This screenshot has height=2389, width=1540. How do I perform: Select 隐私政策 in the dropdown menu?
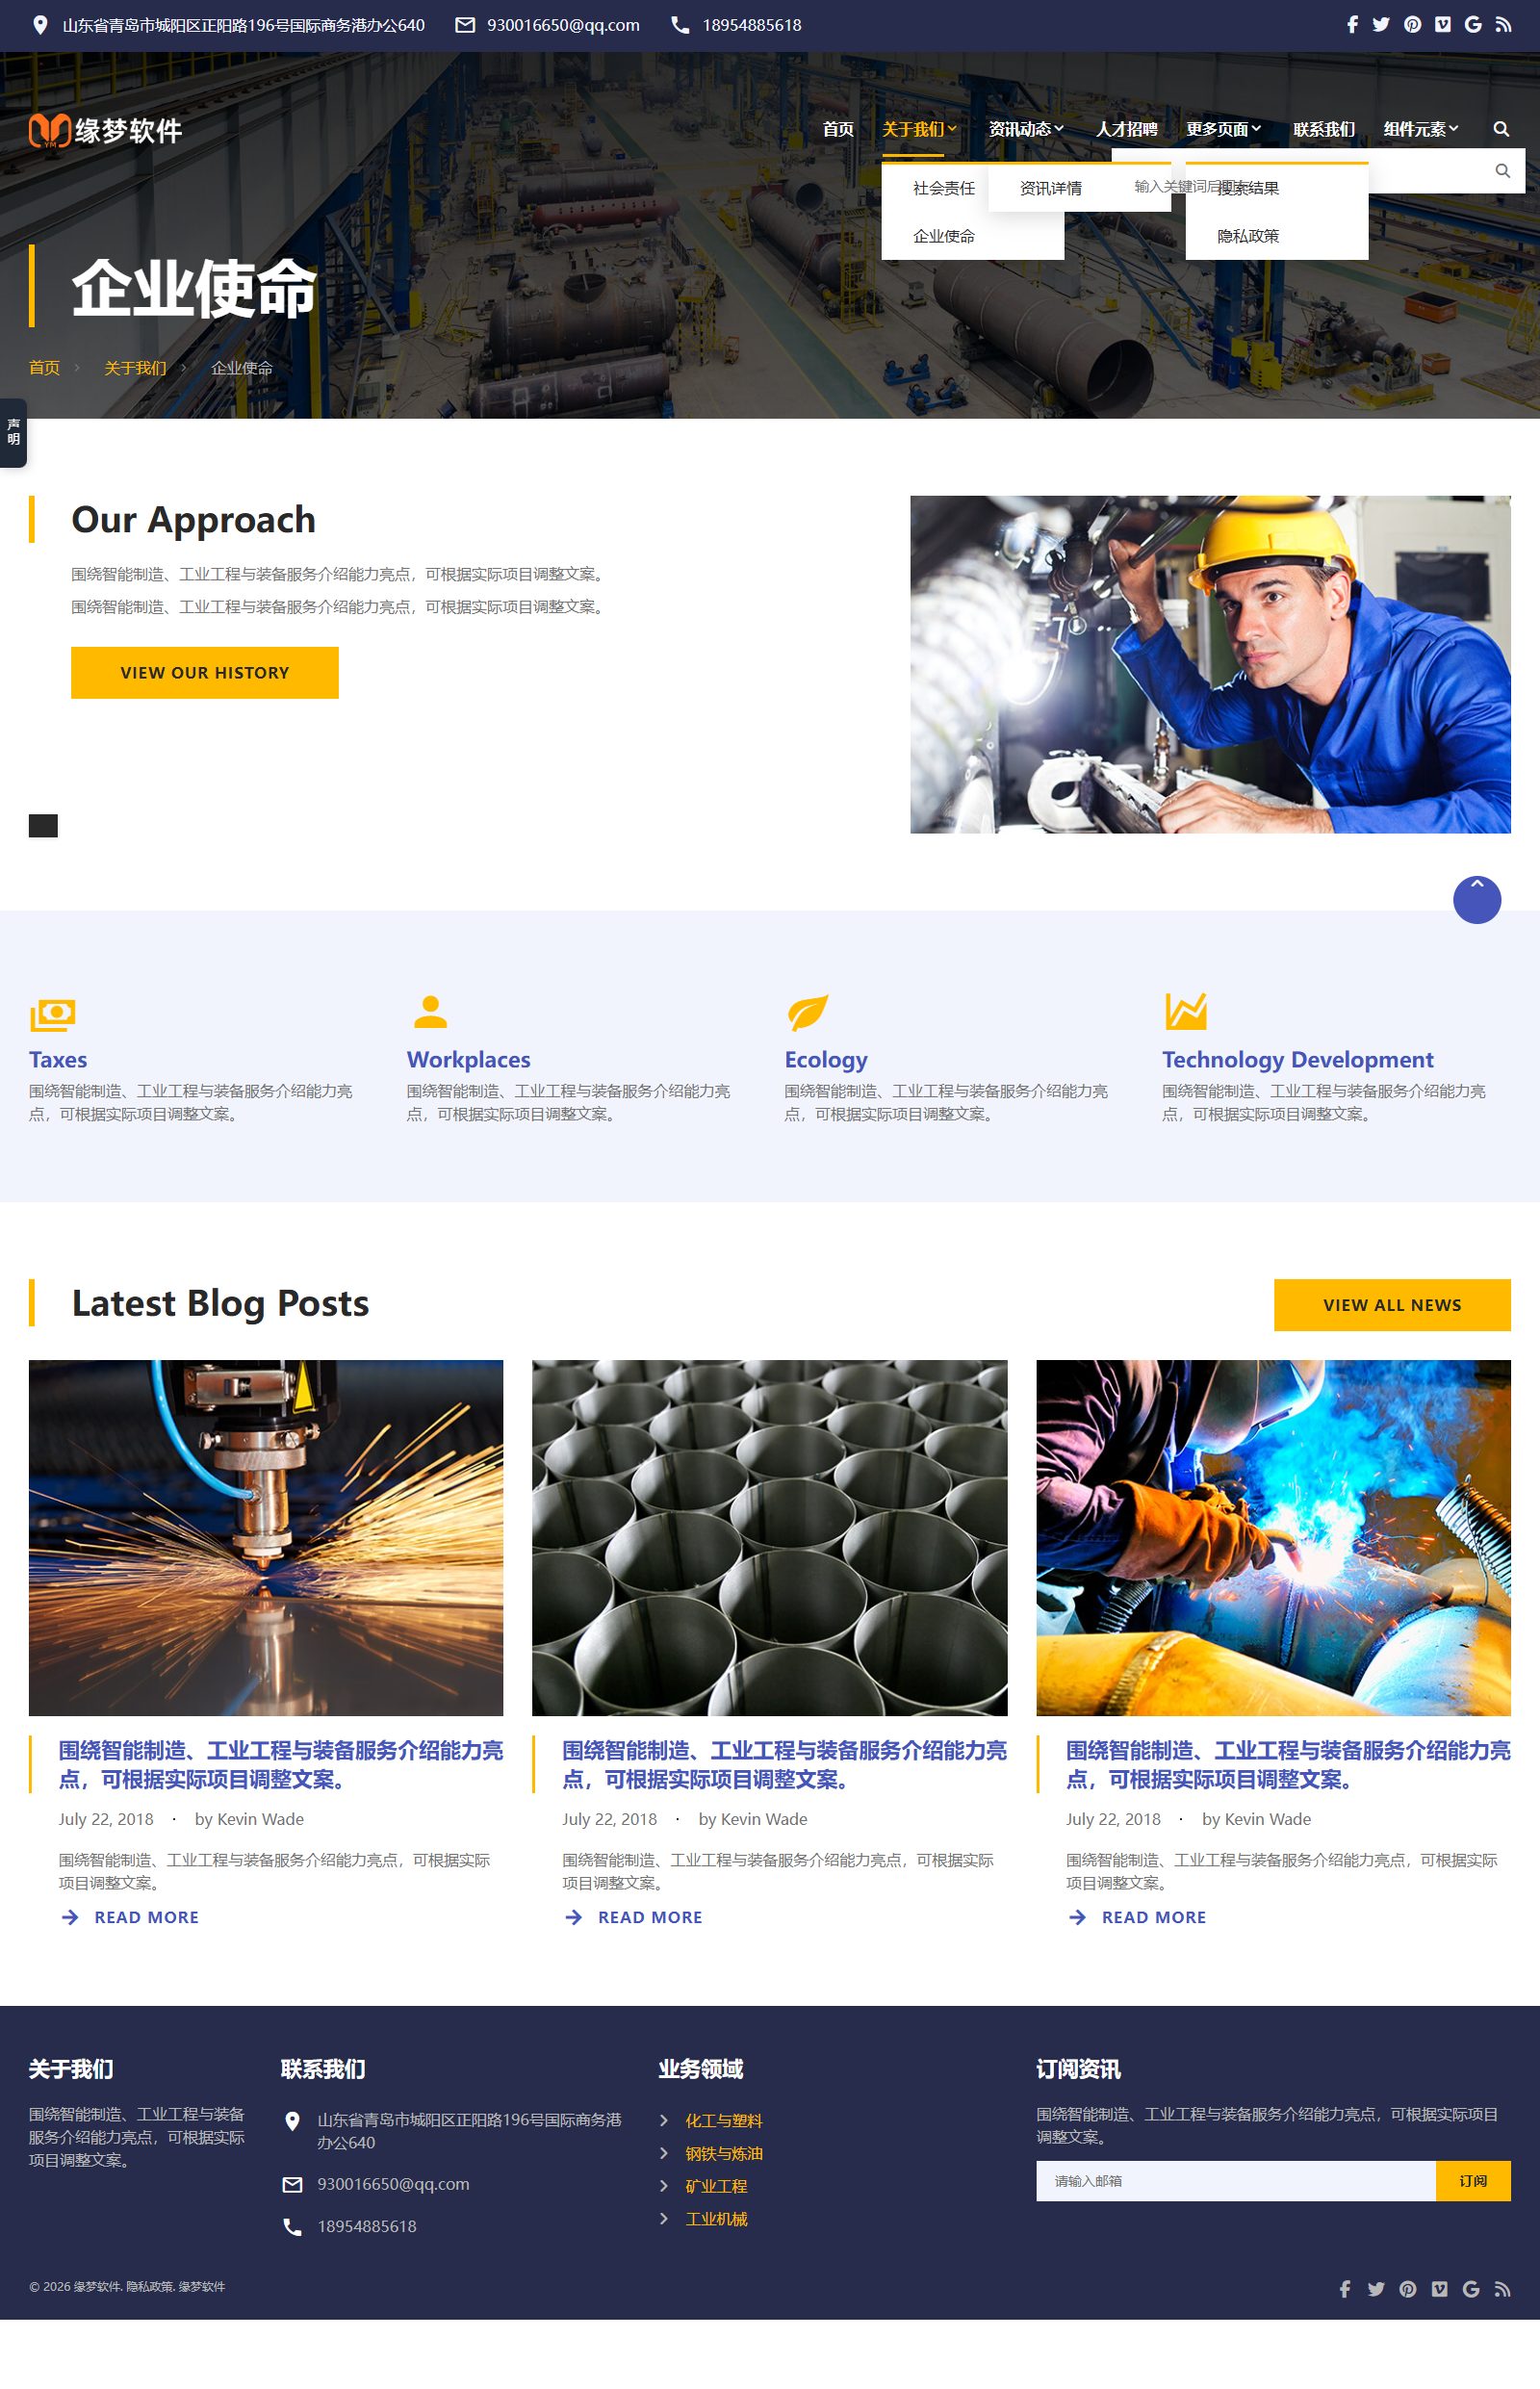[1248, 236]
